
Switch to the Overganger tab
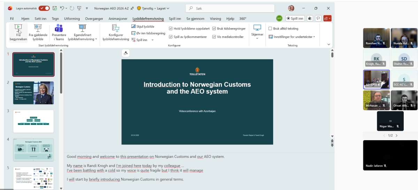(x=94, y=19)
